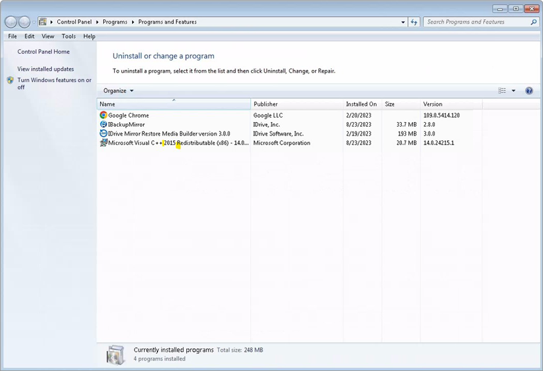Click version 14.0.24215.1 cell
The height and width of the screenshot is (371, 543).
[439, 143]
